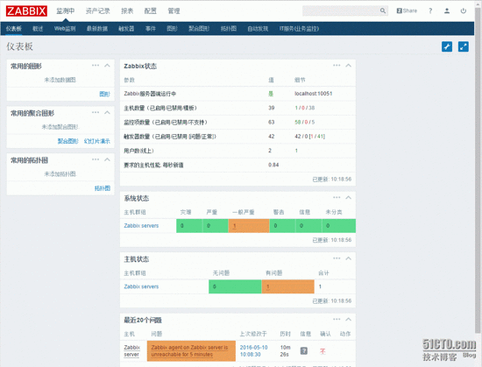Click the power logout icon
The height and width of the screenshot is (367, 482).
point(464,11)
